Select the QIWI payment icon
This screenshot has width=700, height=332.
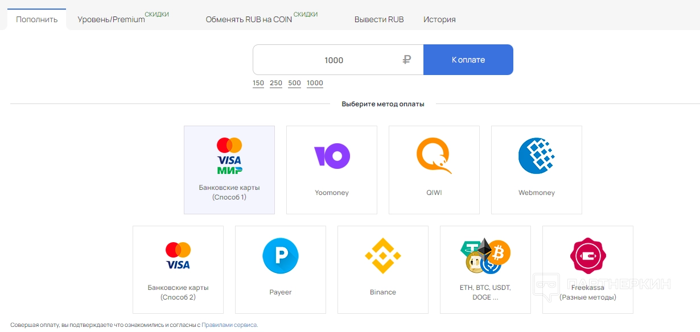pos(434,155)
